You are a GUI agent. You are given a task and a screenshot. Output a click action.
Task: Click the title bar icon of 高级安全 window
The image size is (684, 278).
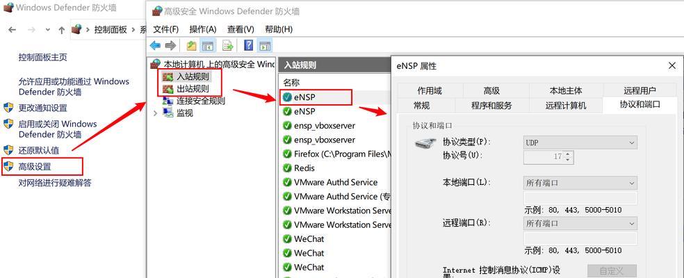pos(156,11)
